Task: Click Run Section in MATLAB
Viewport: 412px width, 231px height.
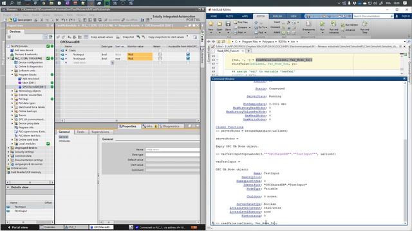Action: 350,24
